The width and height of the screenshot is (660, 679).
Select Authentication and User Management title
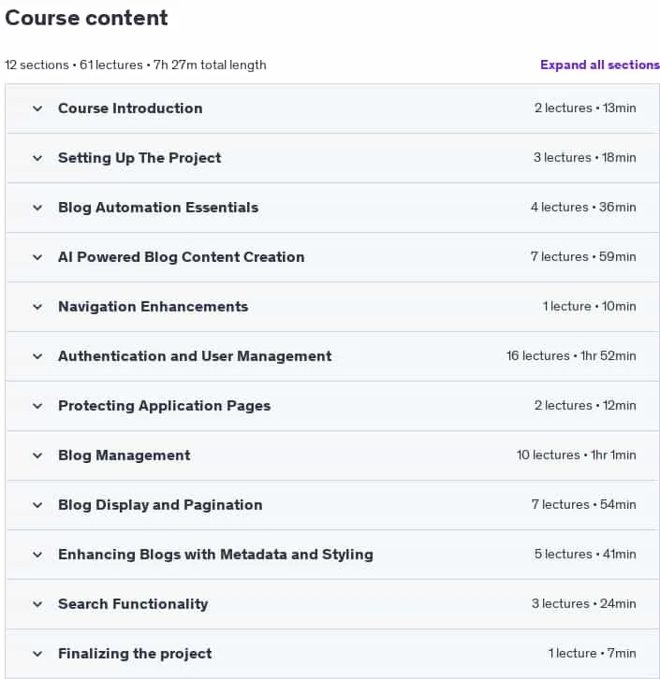click(x=195, y=356)
